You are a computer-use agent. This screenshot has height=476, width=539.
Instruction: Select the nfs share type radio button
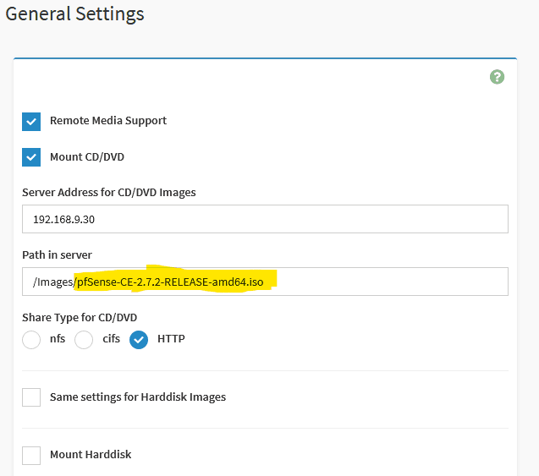pos(31,340)
